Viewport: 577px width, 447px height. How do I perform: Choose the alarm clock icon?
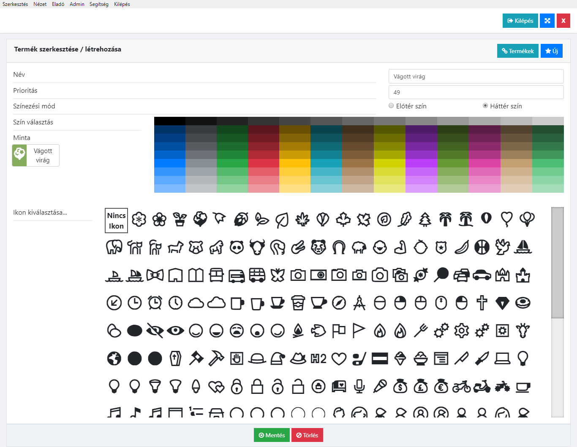(x=155, y=303)
